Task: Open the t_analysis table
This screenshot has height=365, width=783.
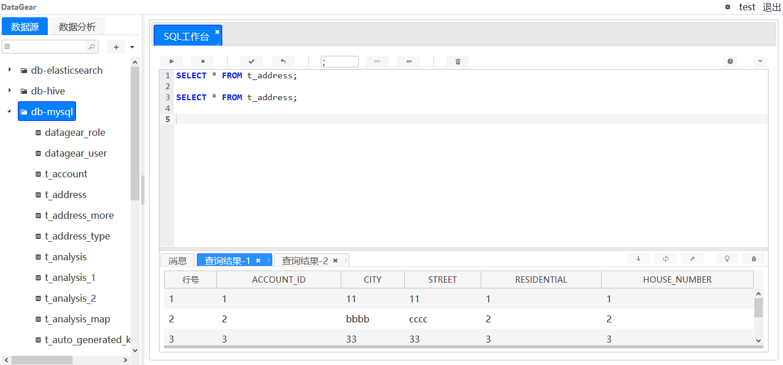Action: point(60,257)
